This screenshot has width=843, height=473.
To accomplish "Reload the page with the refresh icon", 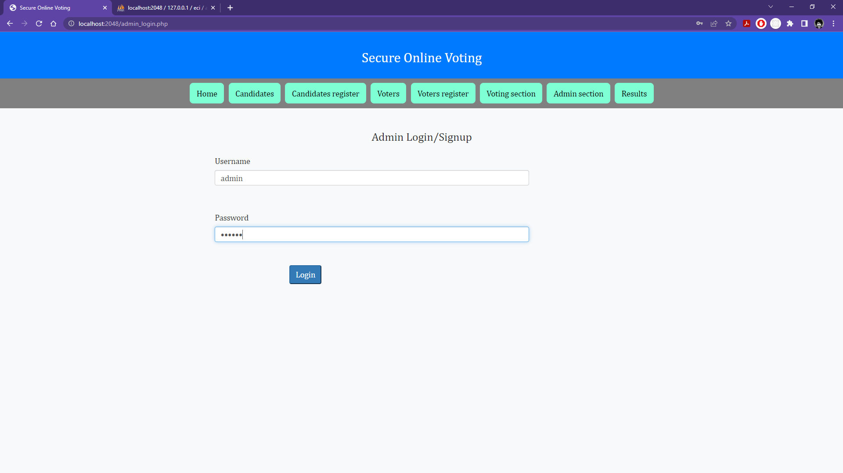I will [39, 24].
